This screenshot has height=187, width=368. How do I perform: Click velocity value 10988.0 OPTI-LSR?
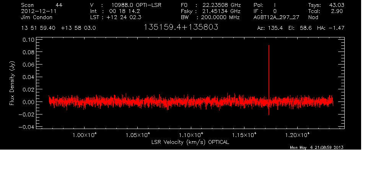136,5
